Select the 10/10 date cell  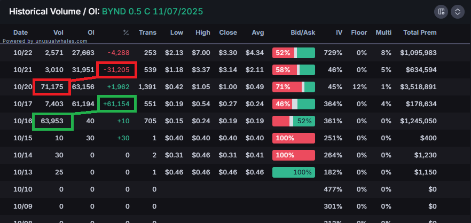23,189
